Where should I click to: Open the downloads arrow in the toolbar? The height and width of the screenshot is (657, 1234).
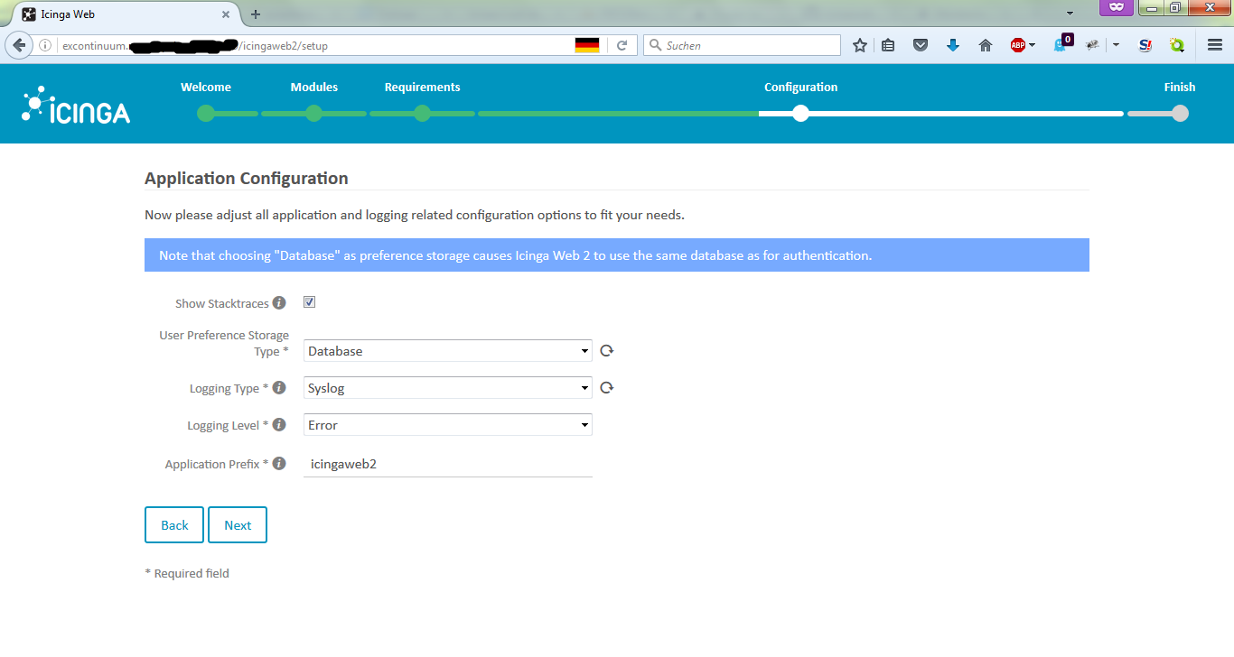coord(953,45)
